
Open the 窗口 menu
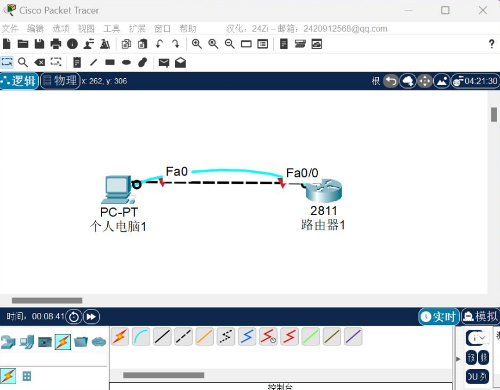162,28
